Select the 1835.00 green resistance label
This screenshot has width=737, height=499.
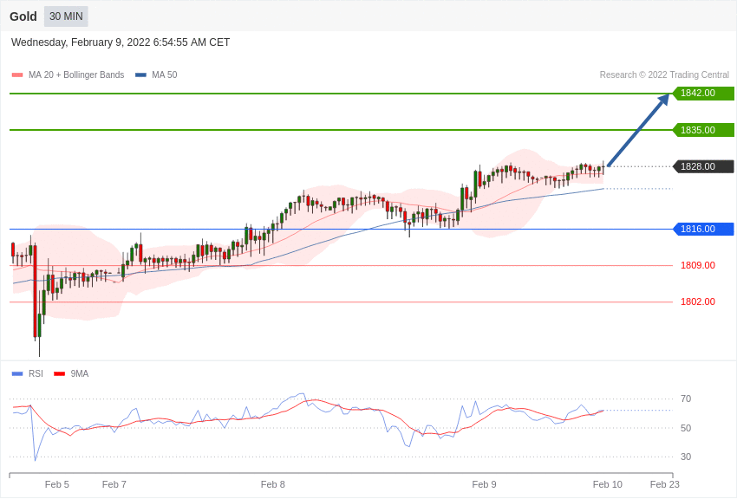tap(703, 130)
